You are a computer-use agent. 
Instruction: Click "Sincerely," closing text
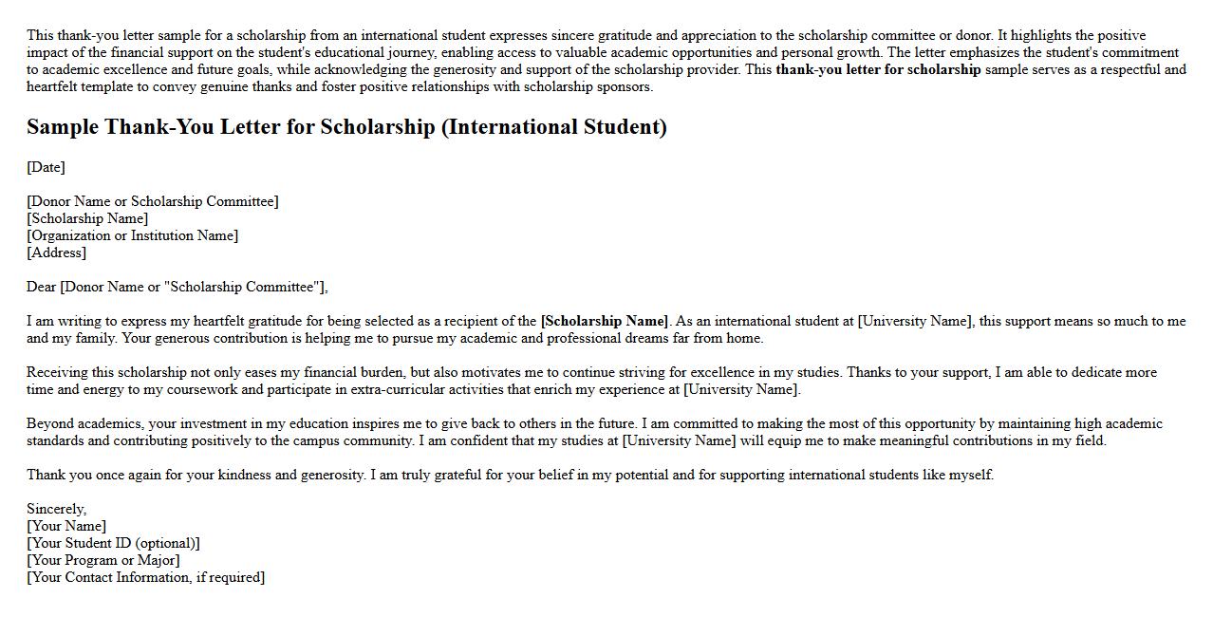coord(56,509)
